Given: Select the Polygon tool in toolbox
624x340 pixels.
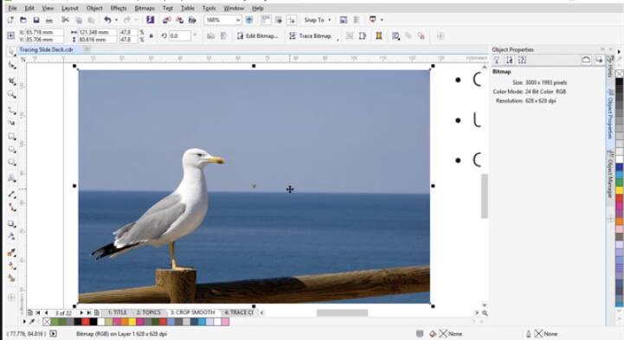Looking at the screenshot, I should [x=11, y=163].
